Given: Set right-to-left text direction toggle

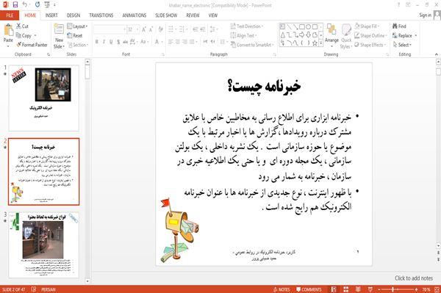Looking at the screenshot, I should click(213, 42).
